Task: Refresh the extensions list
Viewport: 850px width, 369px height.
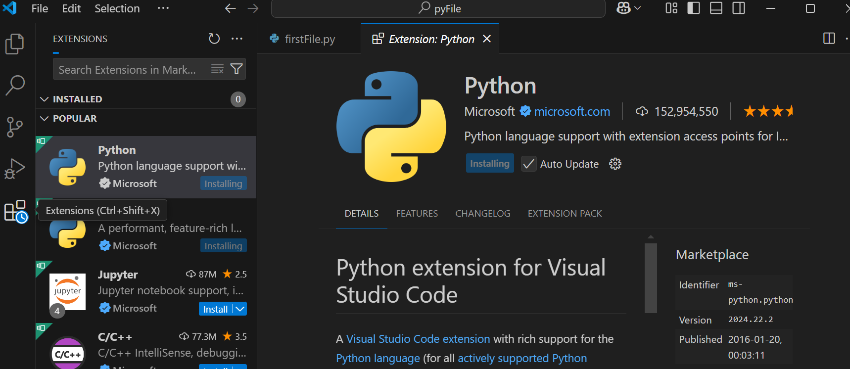Action: pyautogui.click(x=214, y=39)
